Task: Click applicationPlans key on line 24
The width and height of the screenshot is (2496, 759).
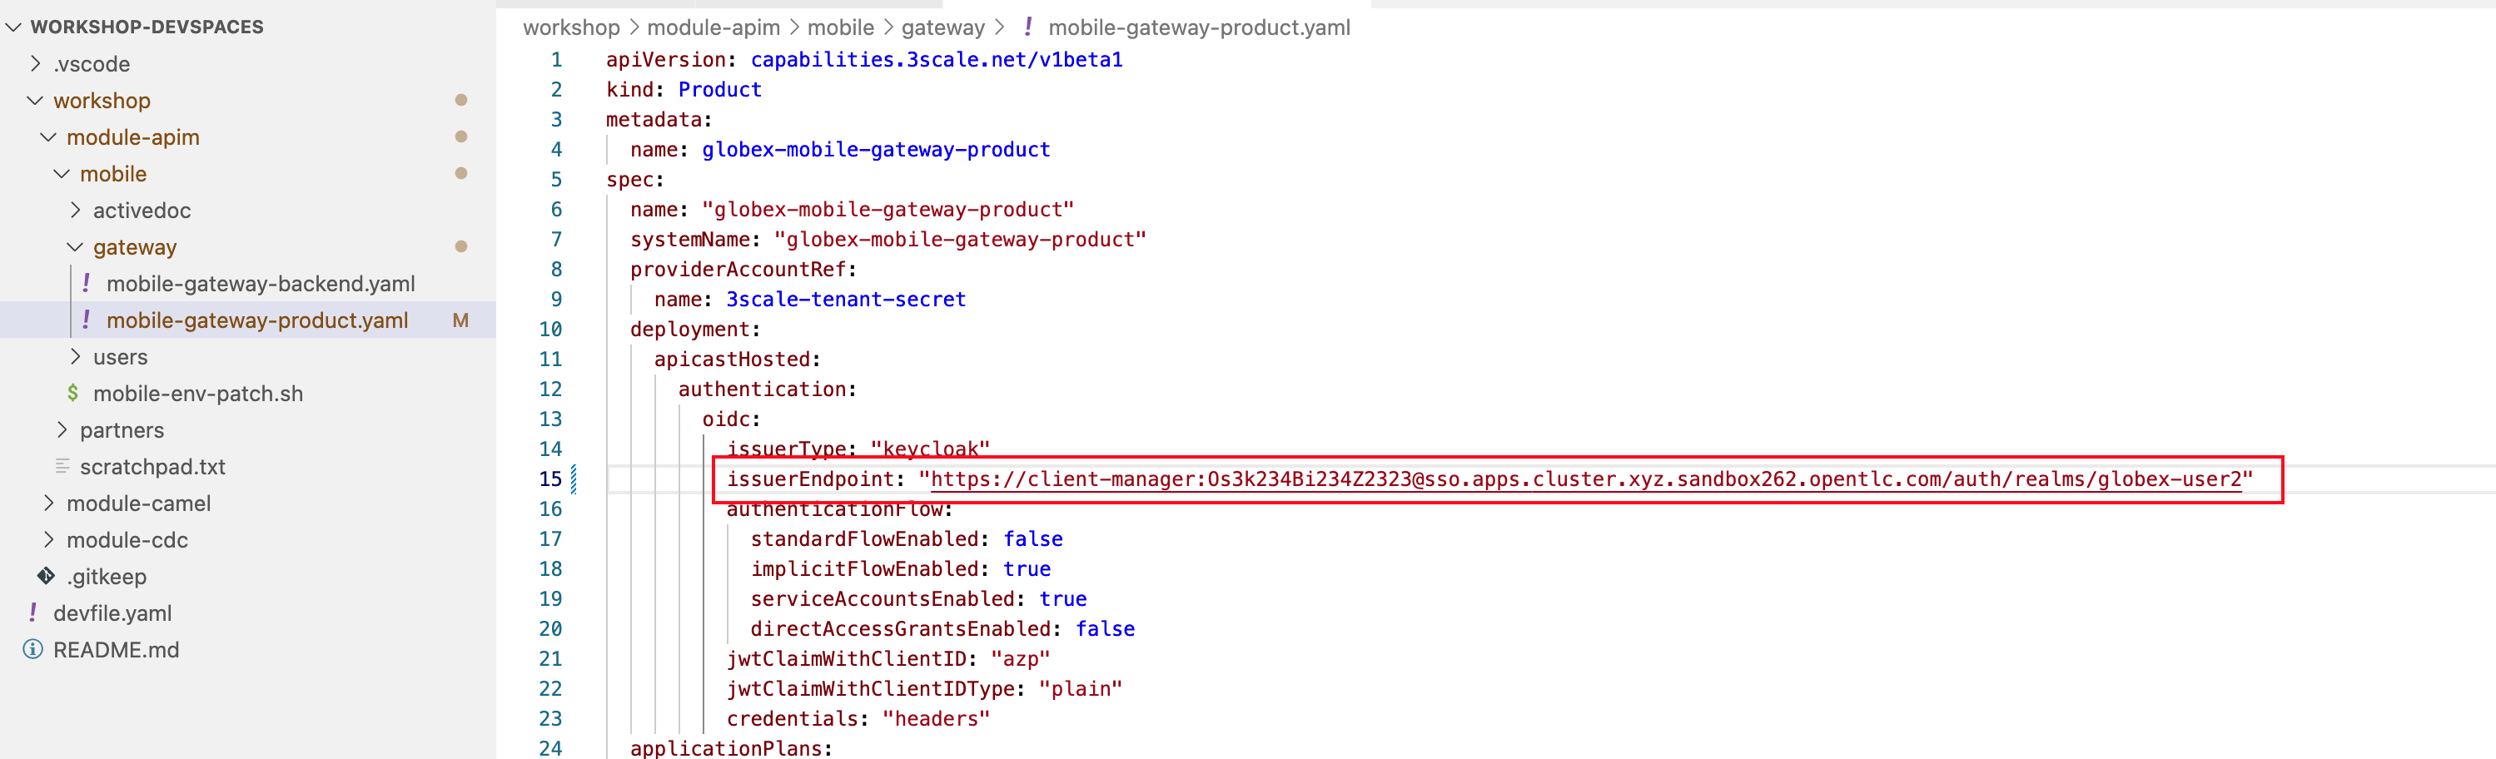Action: click(x=726, y=748)
